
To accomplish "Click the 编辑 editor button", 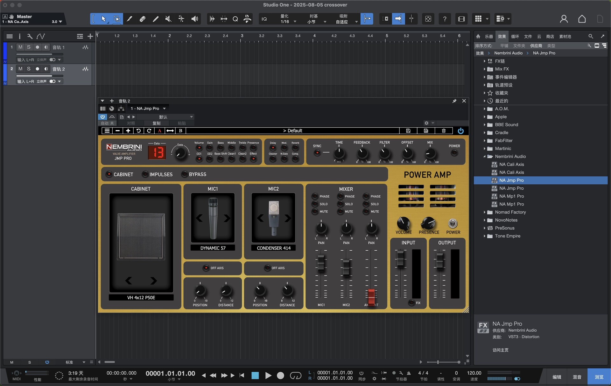I will pos(557,377).
